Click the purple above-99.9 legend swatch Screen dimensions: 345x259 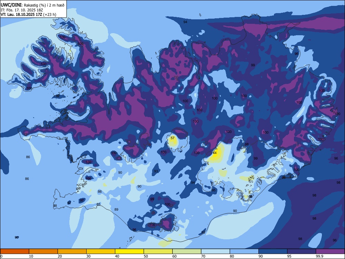(x=330, y=251)
